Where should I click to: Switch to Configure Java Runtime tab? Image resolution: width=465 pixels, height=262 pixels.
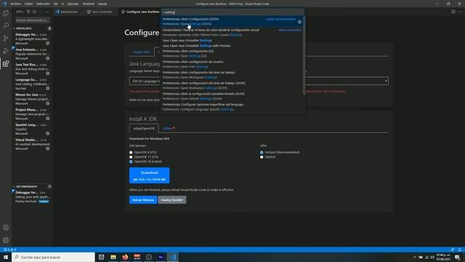coord(140,12)
